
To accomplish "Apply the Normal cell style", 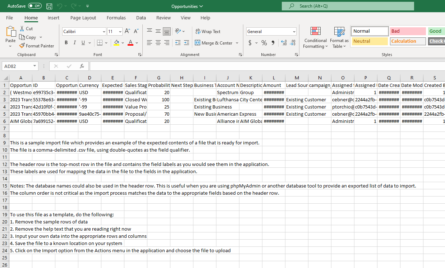I will click(x=370, y=31).
